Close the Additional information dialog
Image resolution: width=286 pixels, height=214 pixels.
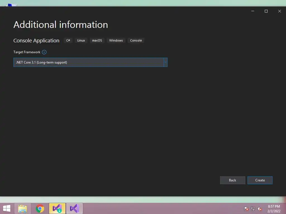point(279,11)
